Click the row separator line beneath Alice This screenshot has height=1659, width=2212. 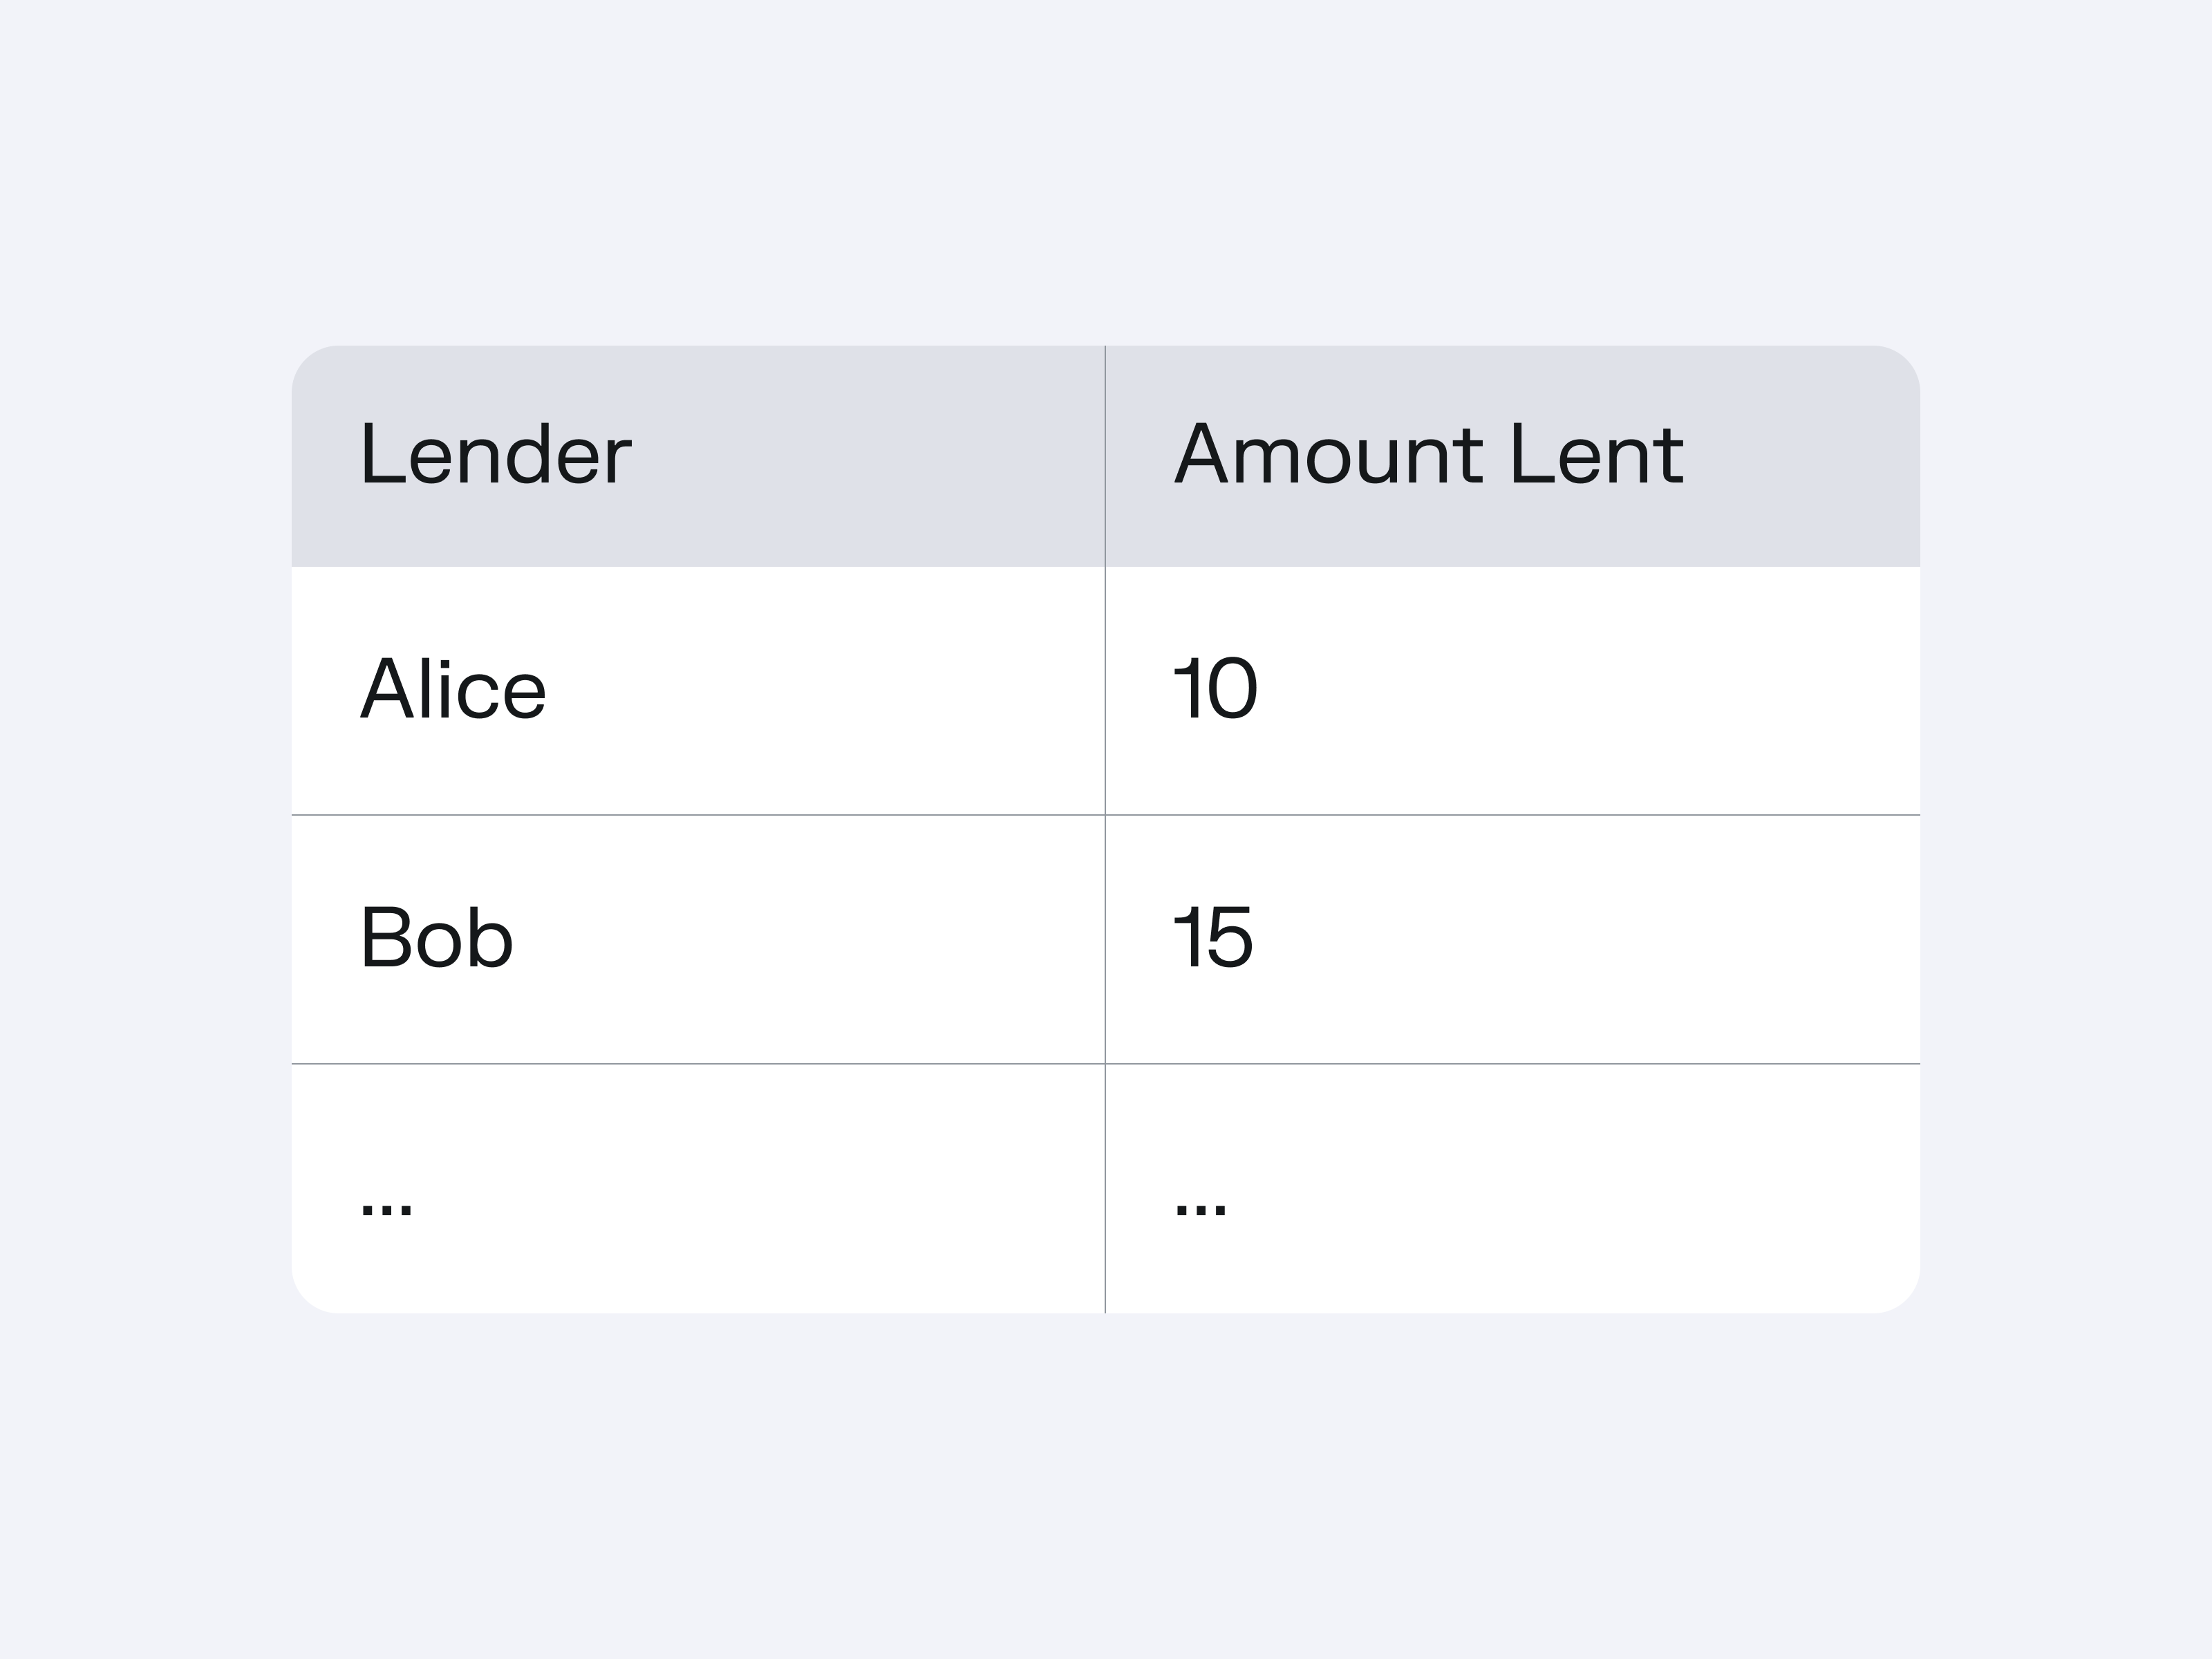698,815
